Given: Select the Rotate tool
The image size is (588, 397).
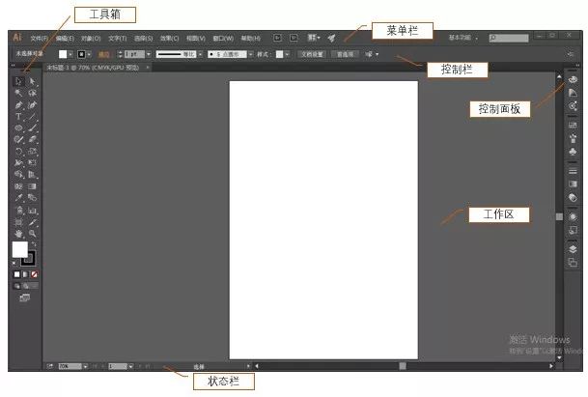Looking at the screenshot, I should [18, 152].
